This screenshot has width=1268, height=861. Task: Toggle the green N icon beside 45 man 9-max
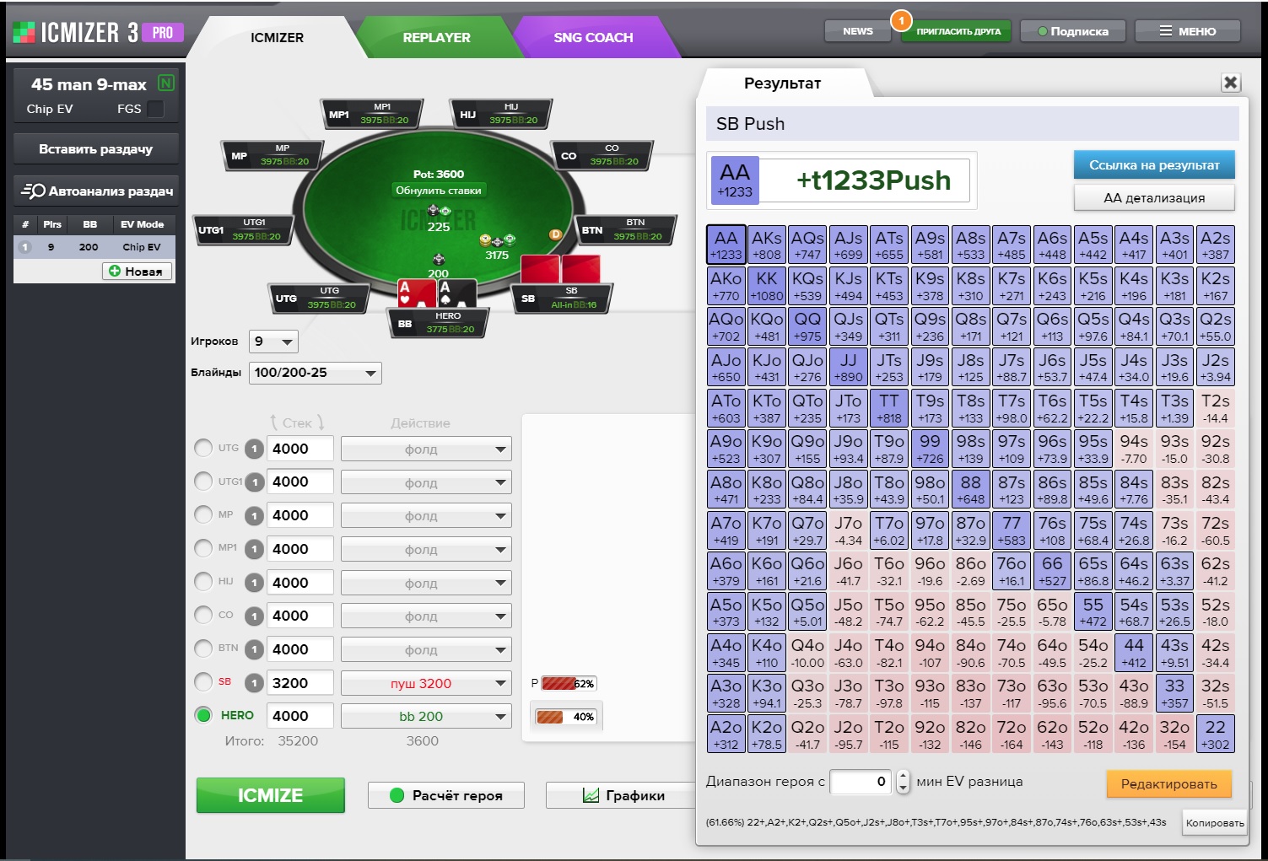[x=166, y=83]
